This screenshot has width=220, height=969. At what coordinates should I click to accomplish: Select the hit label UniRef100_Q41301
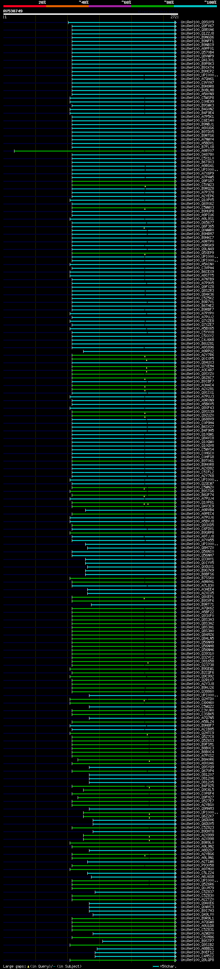(x=197, y=60)
